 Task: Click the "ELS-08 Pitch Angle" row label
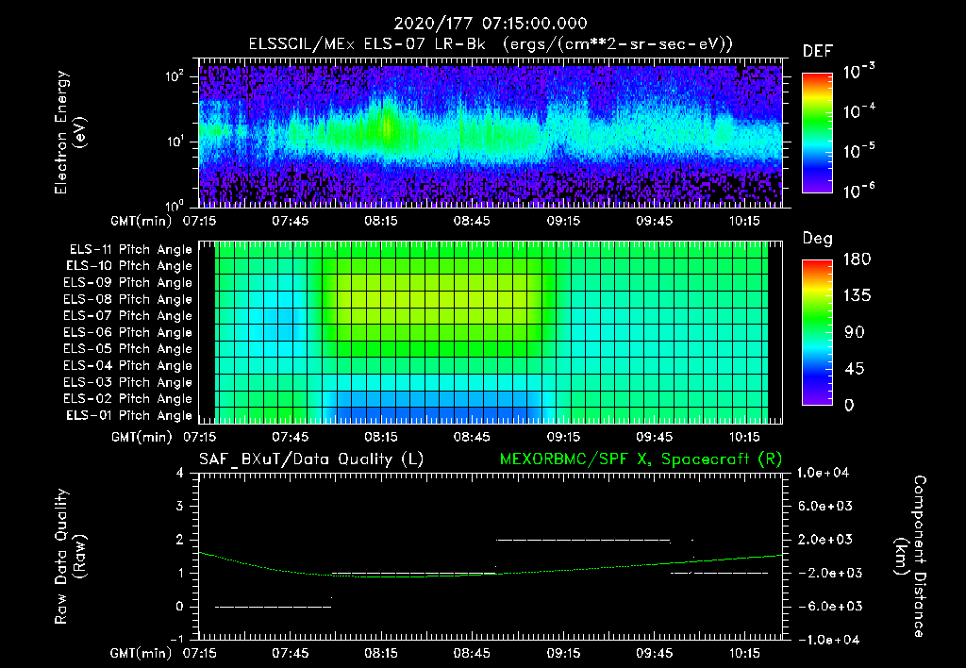click(128, 299)
